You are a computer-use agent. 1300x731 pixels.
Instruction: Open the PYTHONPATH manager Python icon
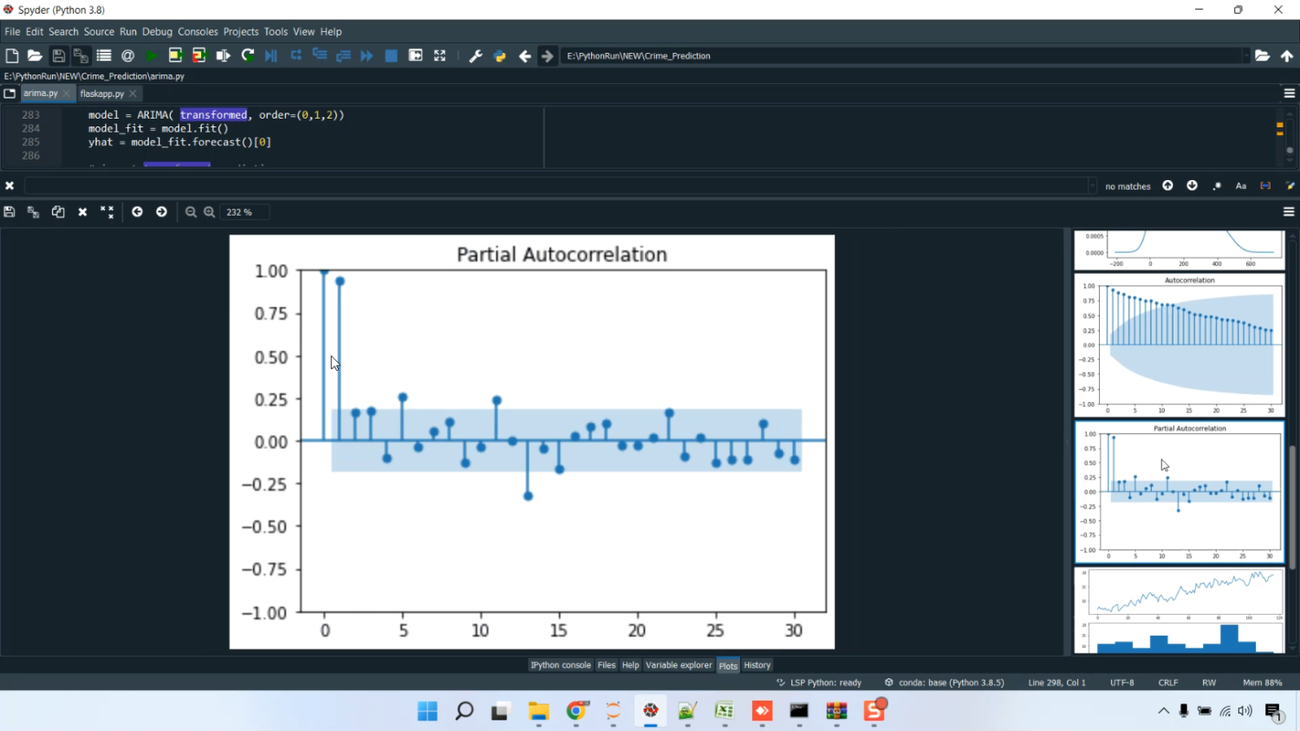point(500,55)
